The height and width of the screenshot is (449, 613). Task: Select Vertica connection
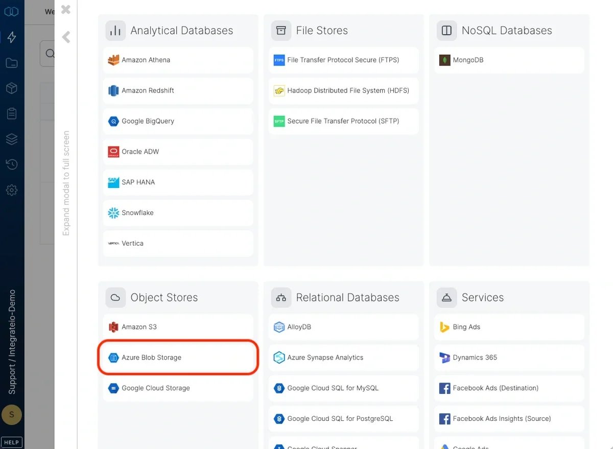(178, 244)
